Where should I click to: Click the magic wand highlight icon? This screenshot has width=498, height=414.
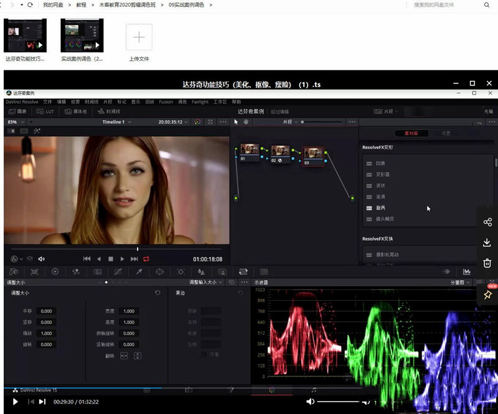tap(37, 131)
